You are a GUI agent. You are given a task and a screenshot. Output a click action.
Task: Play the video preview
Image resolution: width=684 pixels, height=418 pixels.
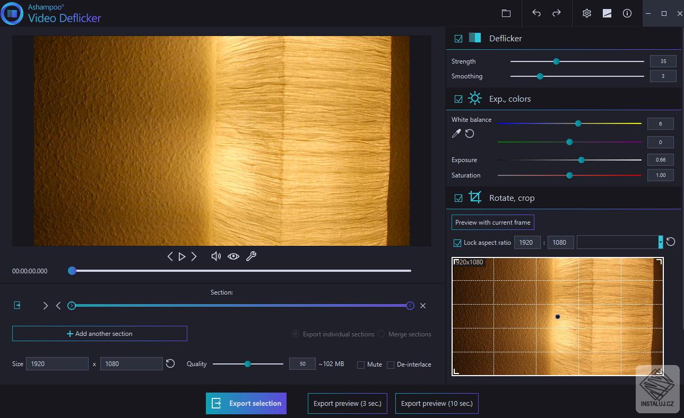[182, 256]
